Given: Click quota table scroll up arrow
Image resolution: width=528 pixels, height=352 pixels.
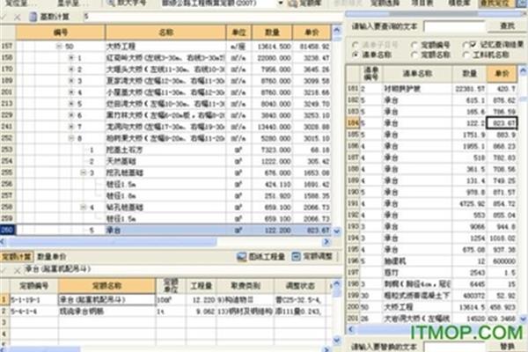Looking at the screenshot, I should (x=337, y=283).
